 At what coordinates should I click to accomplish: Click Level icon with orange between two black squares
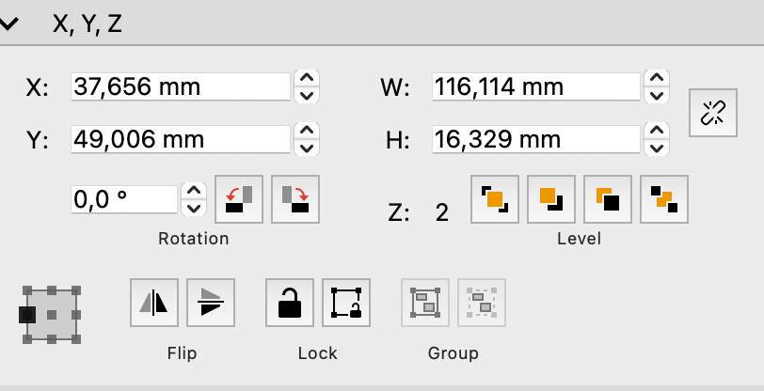point(663,198)
